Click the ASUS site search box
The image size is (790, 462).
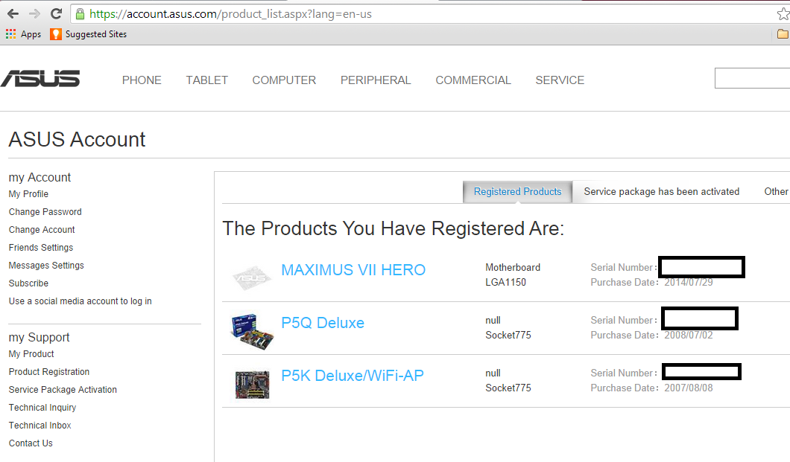click(x=752, y=78)
